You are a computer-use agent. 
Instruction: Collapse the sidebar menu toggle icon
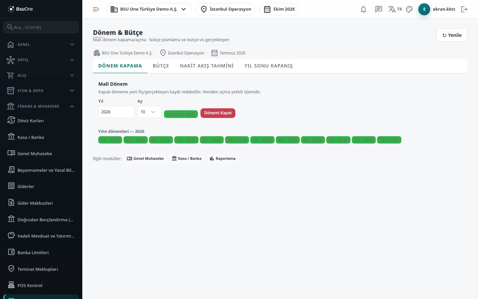click(96, 9)
